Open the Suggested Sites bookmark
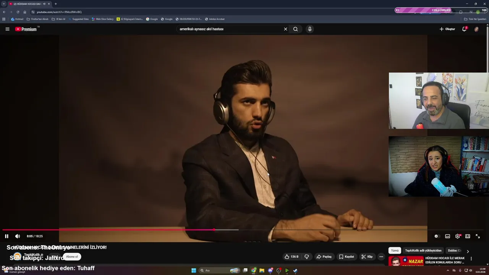This screenshot has width=489, height=275. [x=78, y=19]
